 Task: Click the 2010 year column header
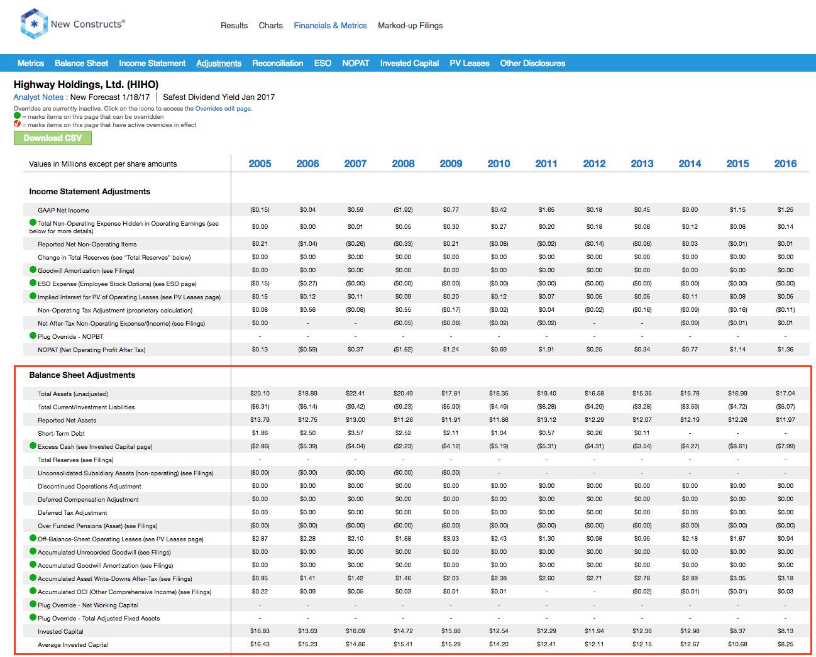pos(499,163)
